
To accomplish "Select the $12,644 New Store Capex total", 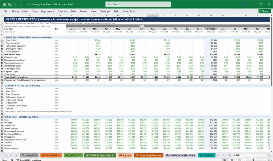I will point(211,54).
